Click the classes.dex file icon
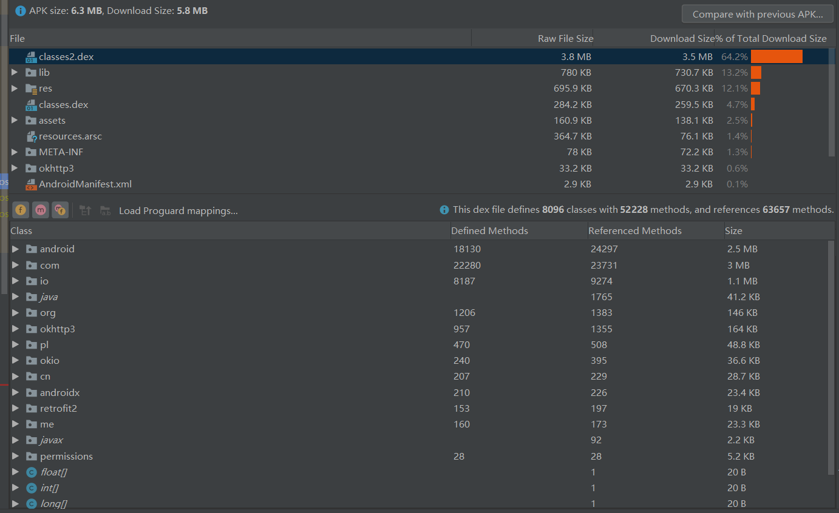Screen dimensions: 839x513 coord(31,105)
